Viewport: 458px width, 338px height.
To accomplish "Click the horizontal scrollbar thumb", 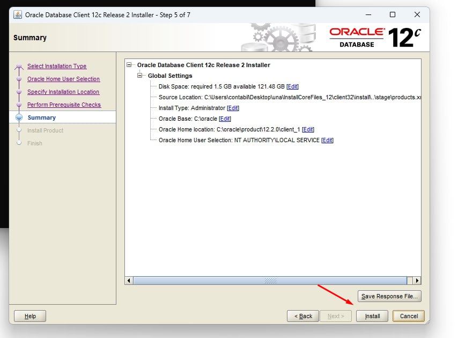I will click(270, 281).
